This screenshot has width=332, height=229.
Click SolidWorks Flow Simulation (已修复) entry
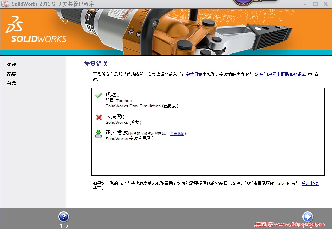142,106
